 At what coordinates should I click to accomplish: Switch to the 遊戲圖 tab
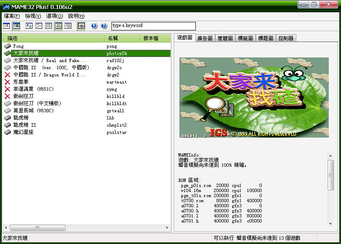click(184, 38)
